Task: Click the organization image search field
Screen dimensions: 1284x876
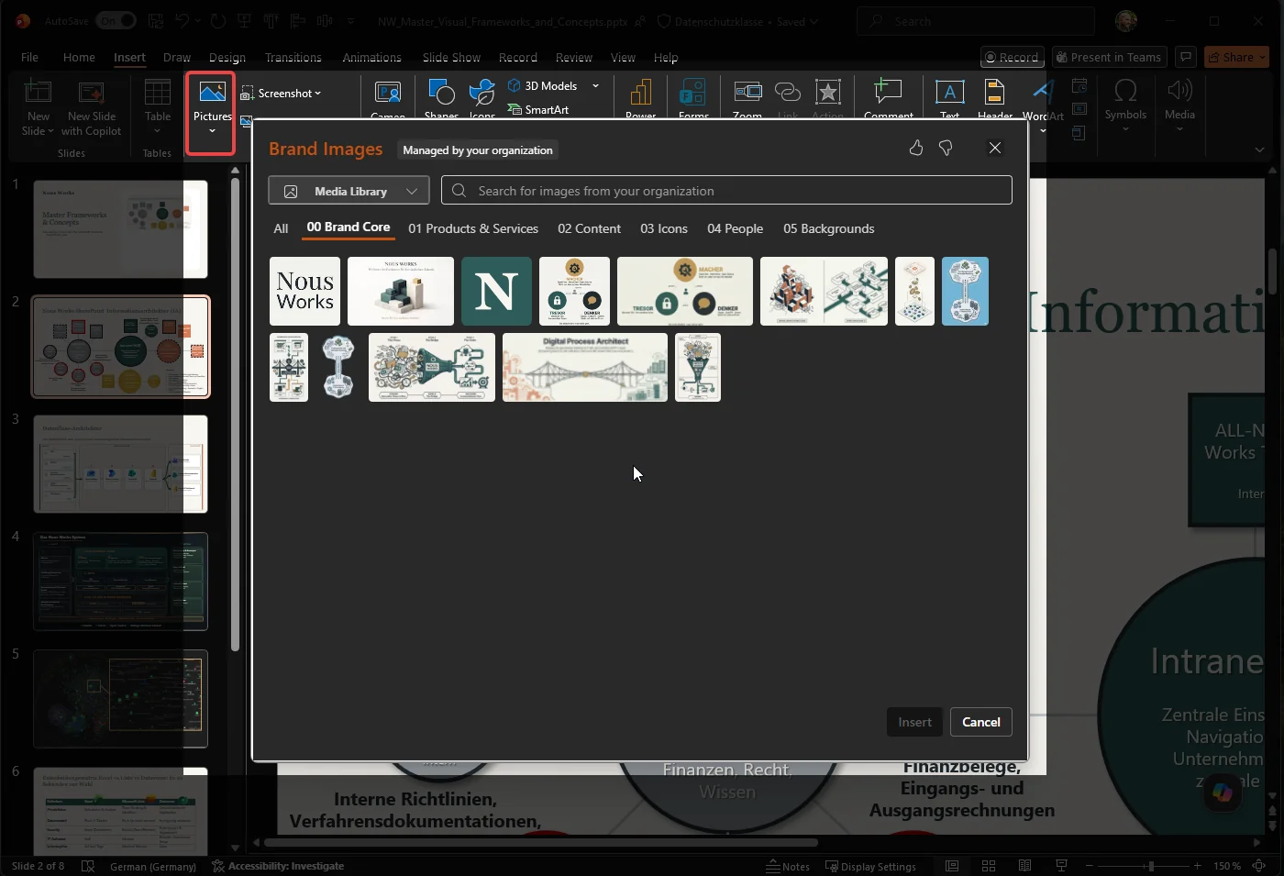Action: pyautogui.click(x=726, y=190)
